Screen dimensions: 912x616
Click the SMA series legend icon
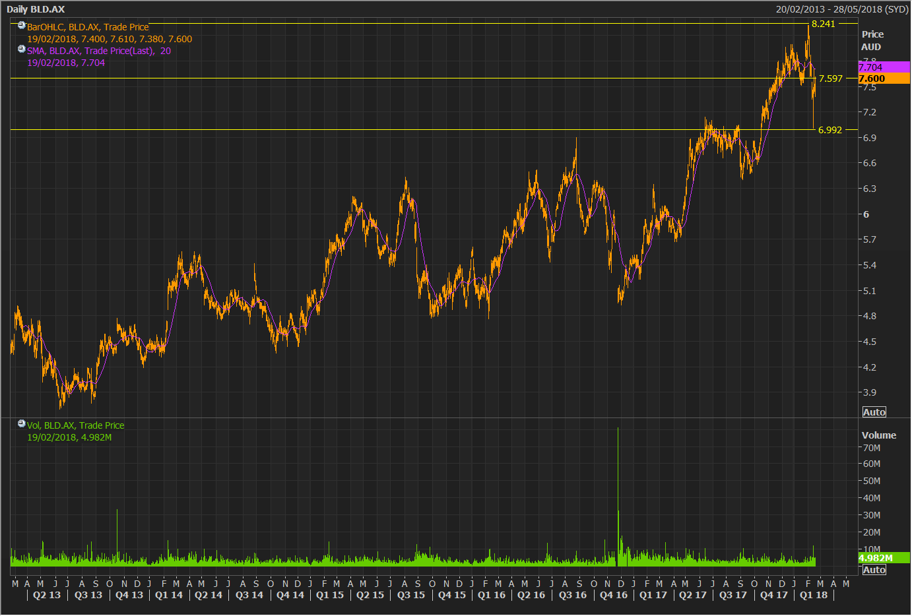coord(22,49)
